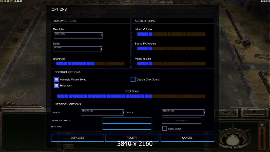Click the Music Volume label
270x152 pixels.
144,29
